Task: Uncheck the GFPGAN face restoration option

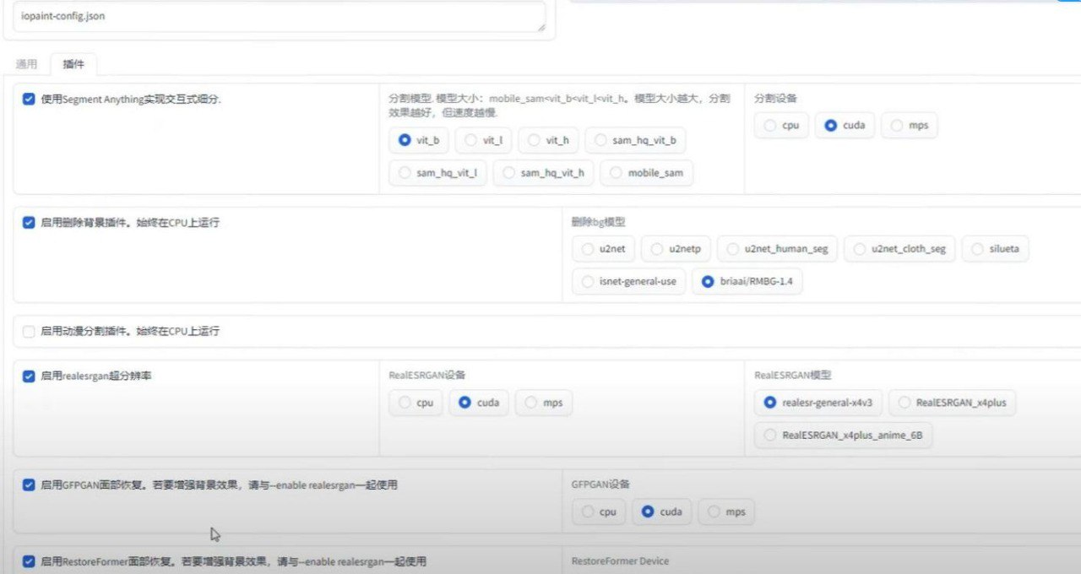Action: (x=28, y=485)
